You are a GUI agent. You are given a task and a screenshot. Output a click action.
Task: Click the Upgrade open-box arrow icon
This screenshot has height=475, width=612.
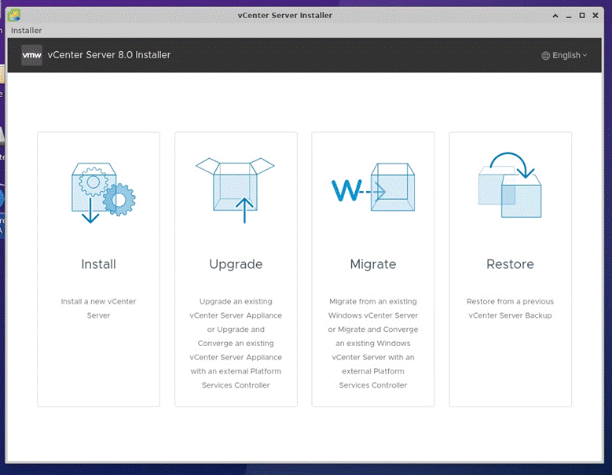[x=236, y=190]
